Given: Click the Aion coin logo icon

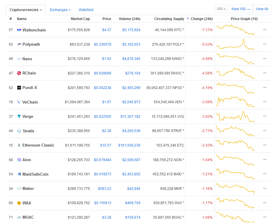Looking at the screenshot, I should click(19, 160).
